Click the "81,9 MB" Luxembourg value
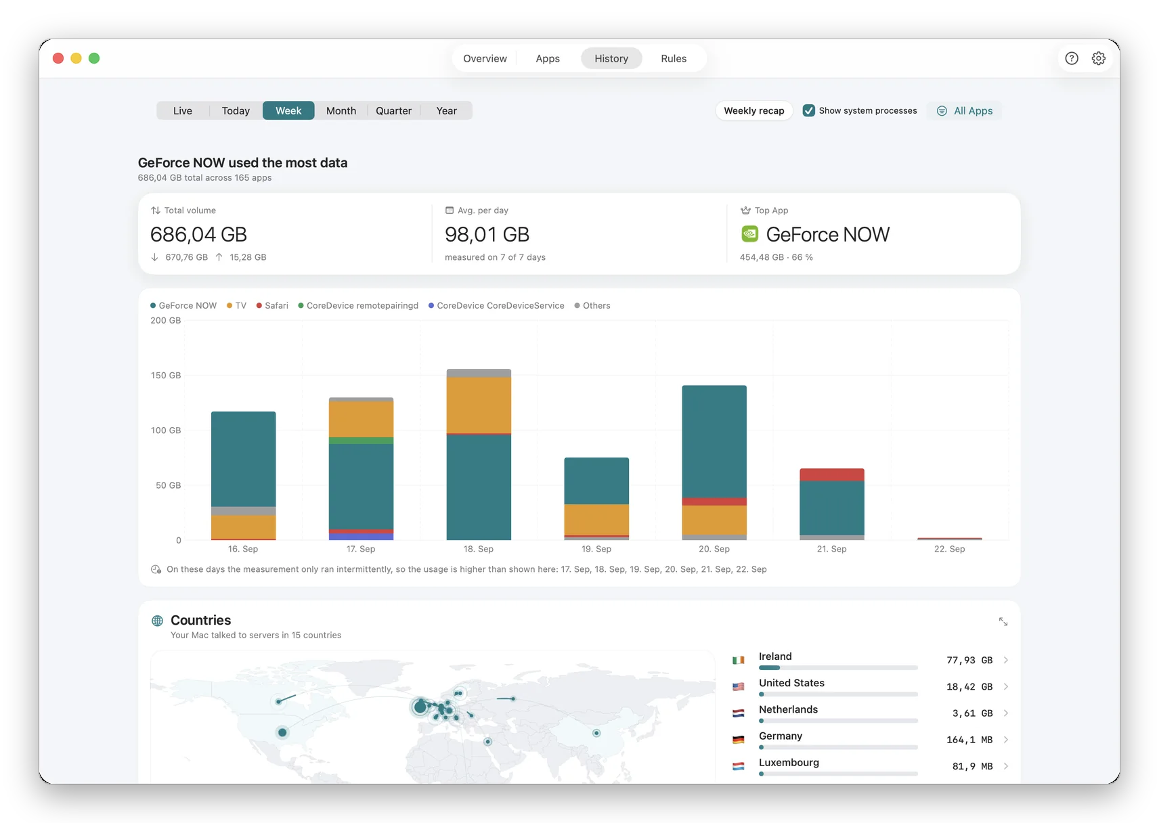The height and width of the screenshot is (823, 1159). (972, 765)
